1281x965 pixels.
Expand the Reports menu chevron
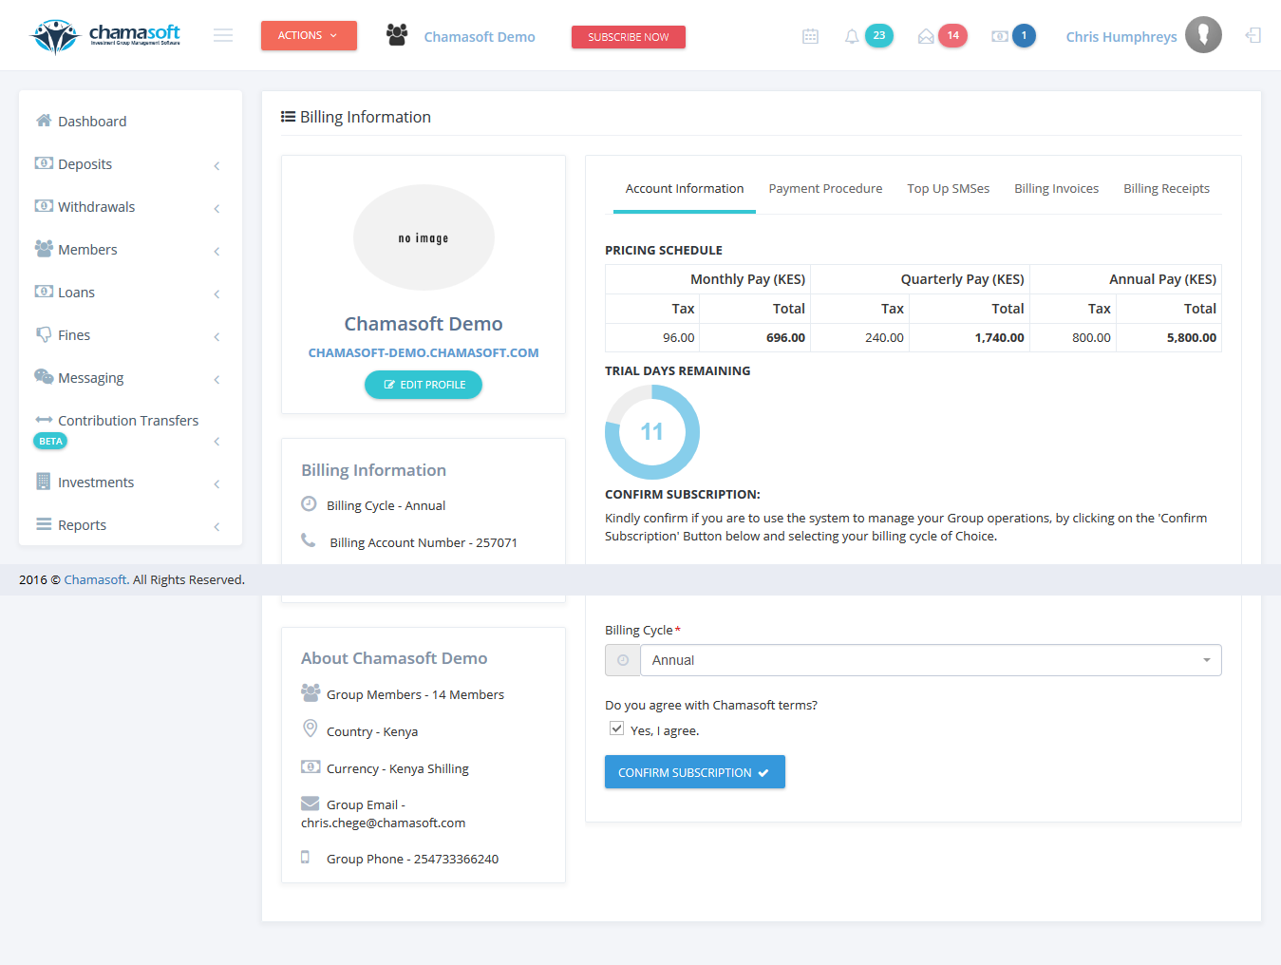coord(217,527)
